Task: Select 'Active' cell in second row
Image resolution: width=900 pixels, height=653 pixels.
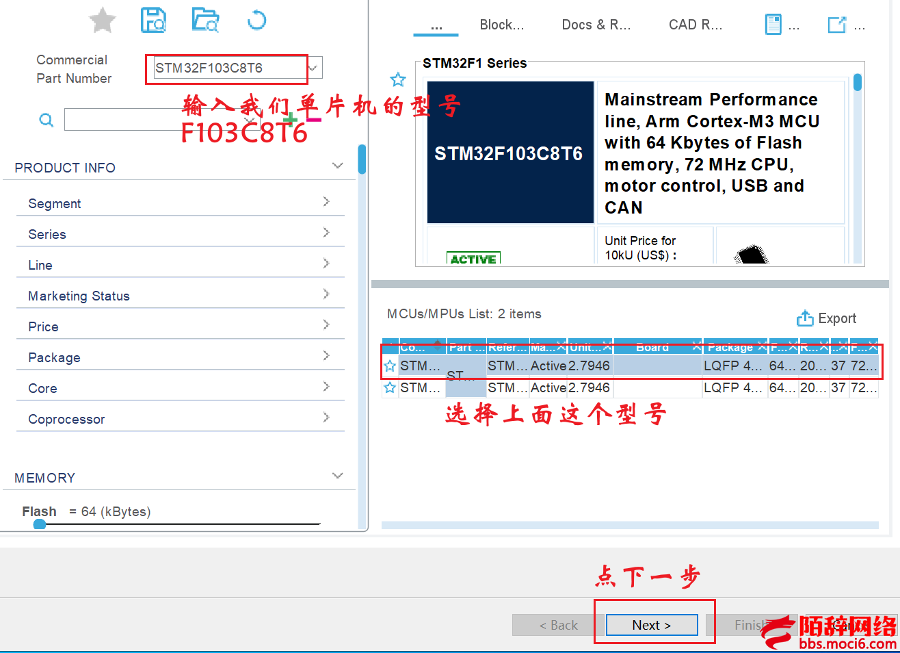Action: click(x=548, y=388)
